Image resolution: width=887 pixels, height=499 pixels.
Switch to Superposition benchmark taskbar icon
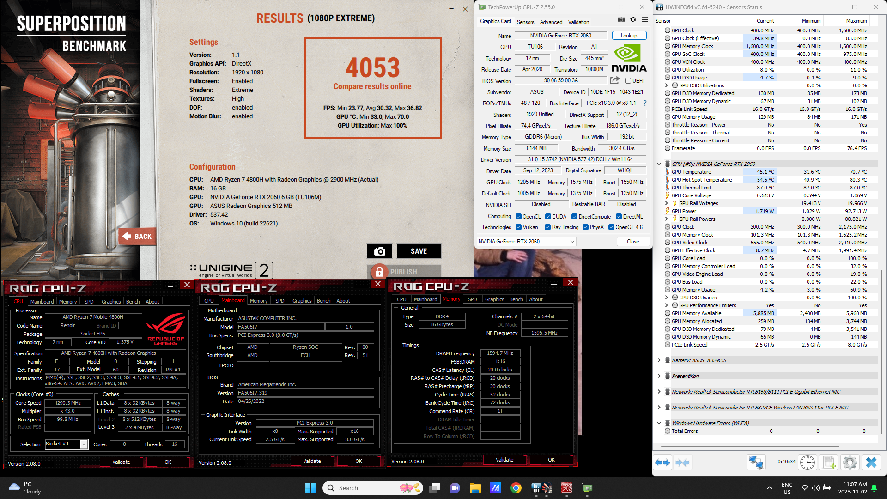(x=547, y=488)
